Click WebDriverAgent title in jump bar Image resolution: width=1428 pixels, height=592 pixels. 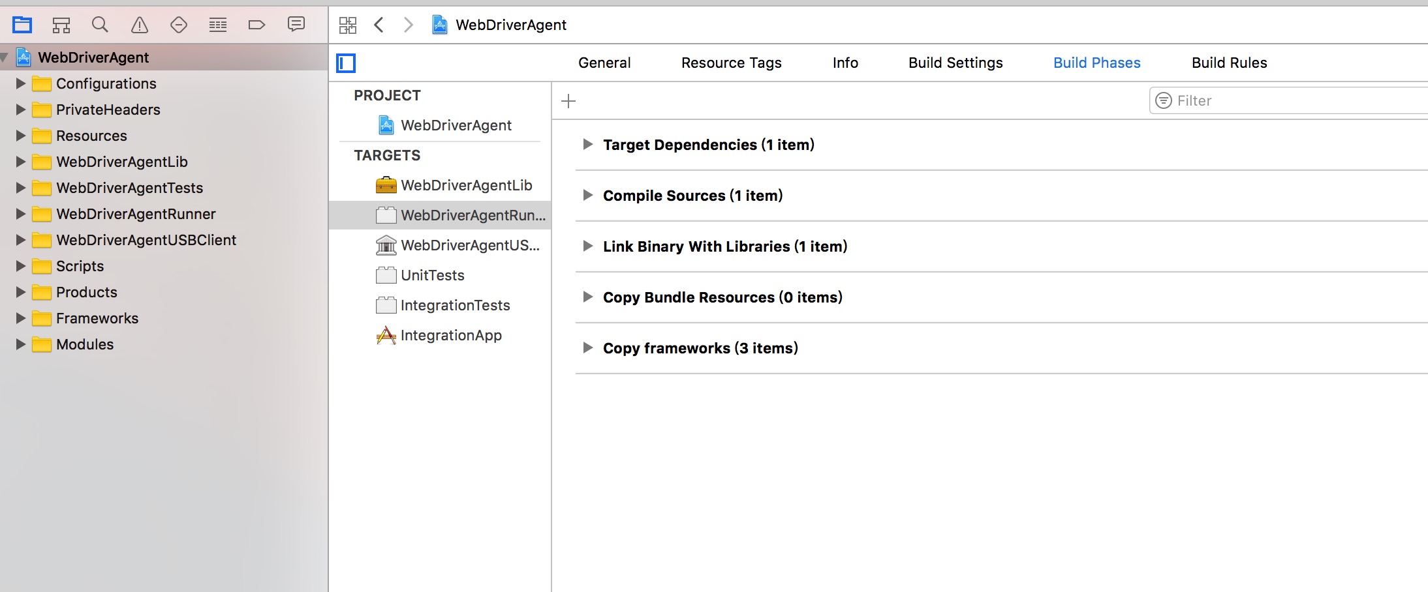[511, 25]
